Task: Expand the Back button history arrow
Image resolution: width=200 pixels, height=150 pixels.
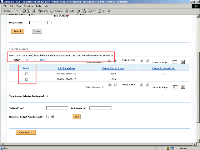Action: (x=12, y=11)
